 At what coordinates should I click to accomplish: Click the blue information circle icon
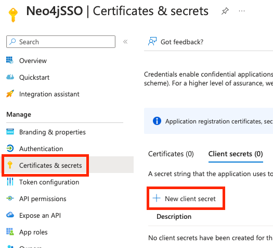point(157,121)
